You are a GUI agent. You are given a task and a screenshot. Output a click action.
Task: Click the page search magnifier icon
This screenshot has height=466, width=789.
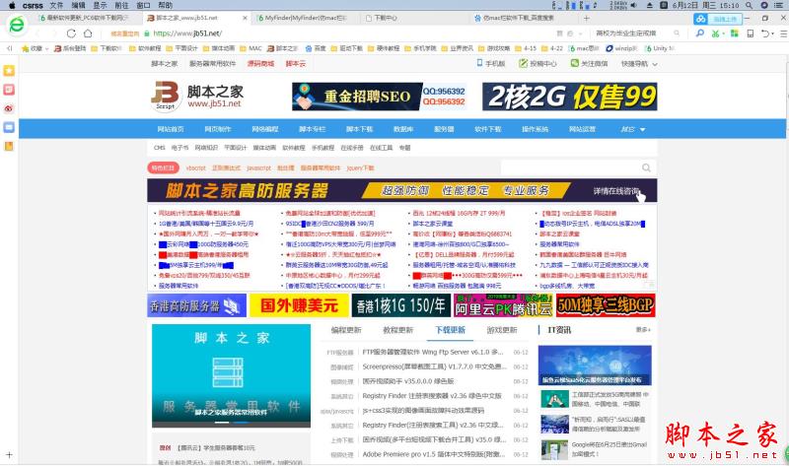click(646, 167)
